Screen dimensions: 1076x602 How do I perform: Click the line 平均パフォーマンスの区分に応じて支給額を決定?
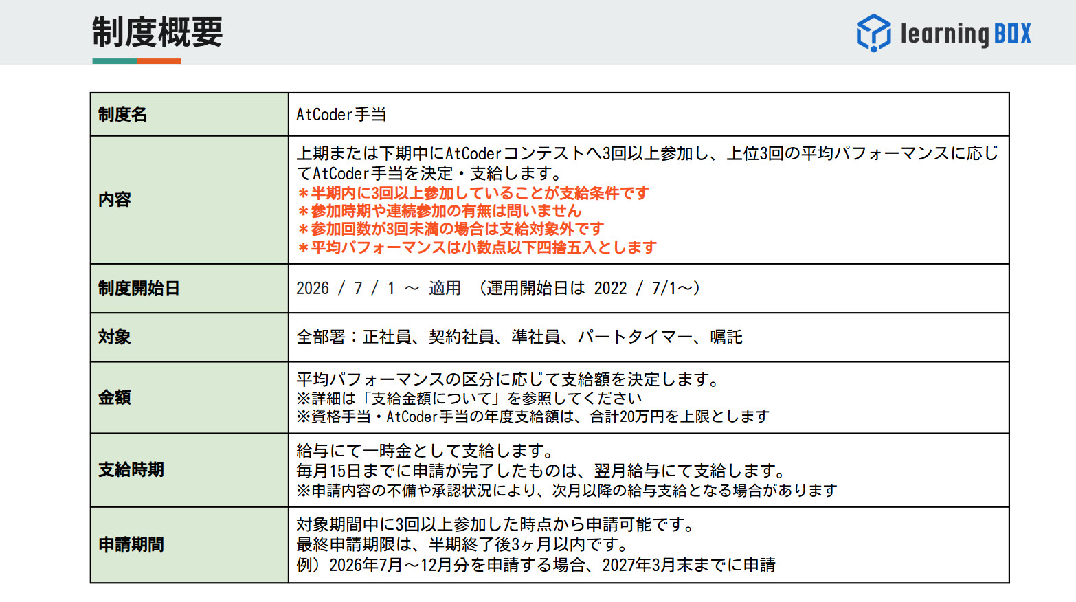[x=508, y=379]
